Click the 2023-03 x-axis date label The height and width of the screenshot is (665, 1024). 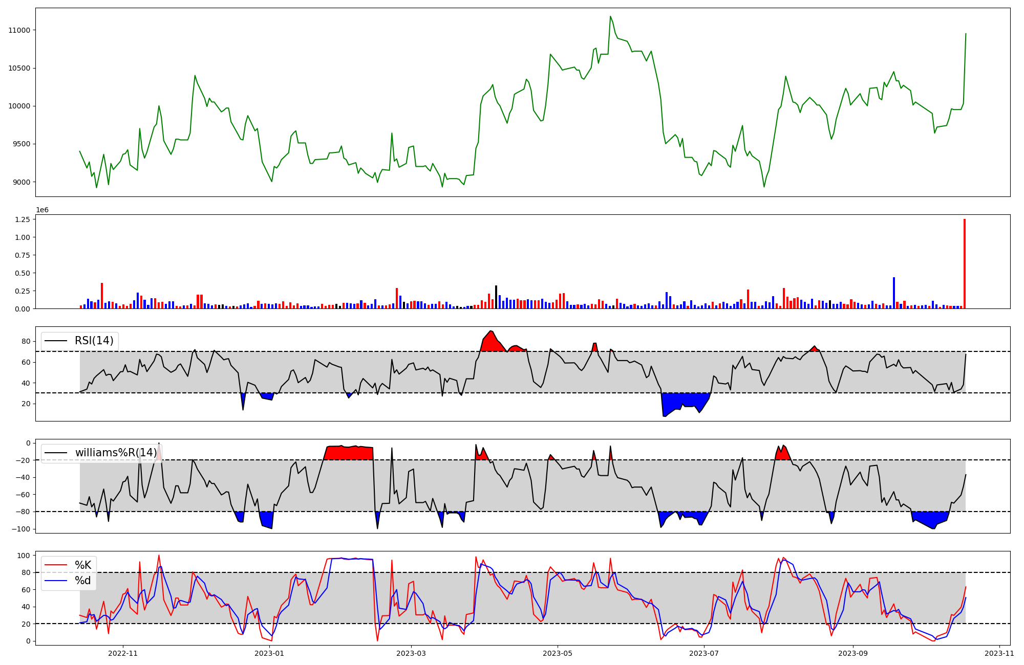[x=411, y=653]
